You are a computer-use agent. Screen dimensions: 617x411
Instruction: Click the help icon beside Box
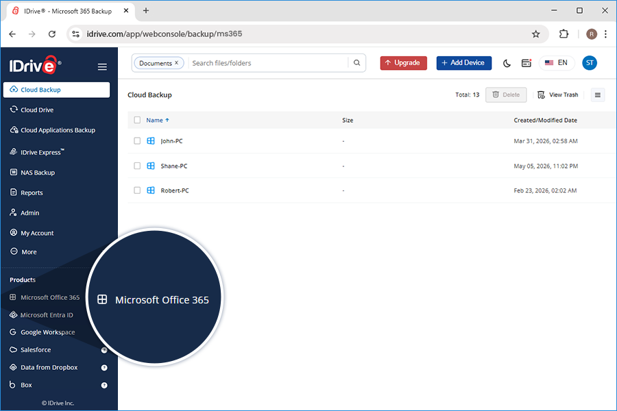104,386
